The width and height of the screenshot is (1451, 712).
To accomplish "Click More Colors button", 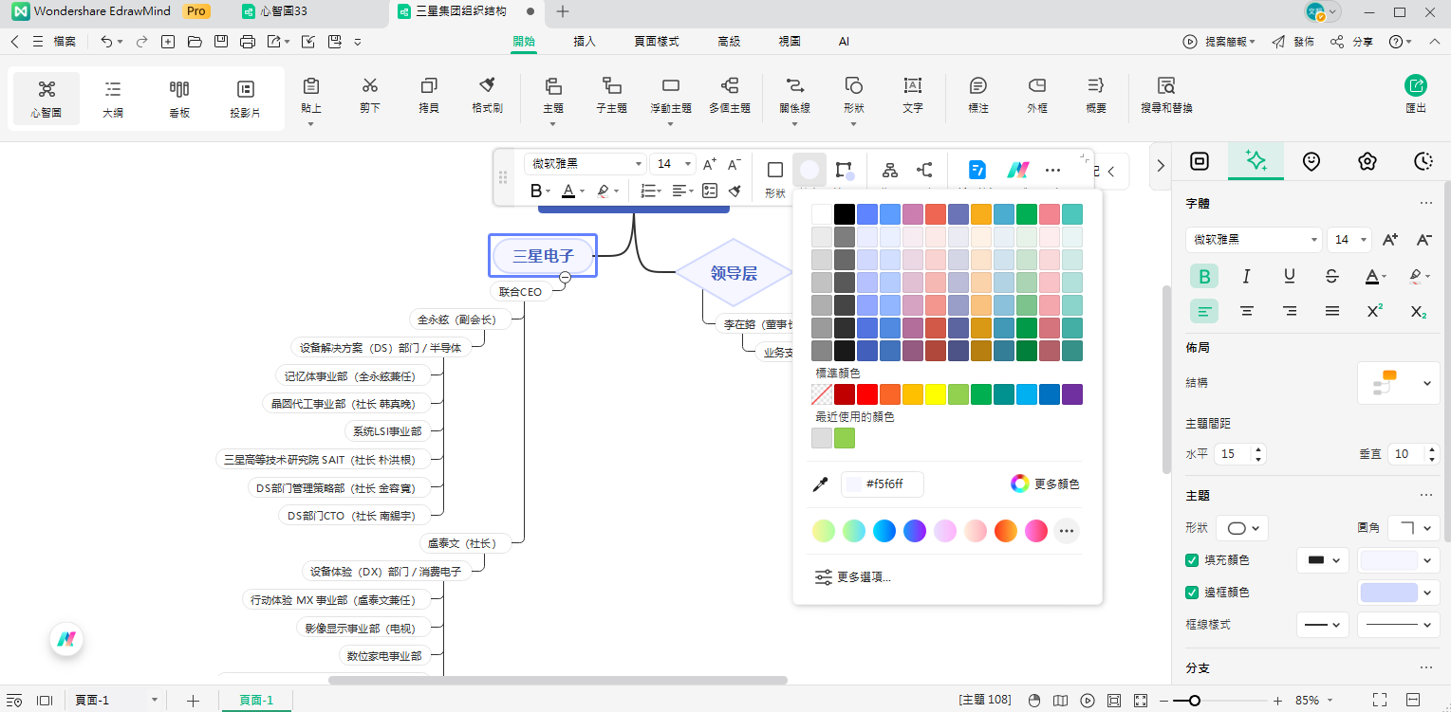I will coord(1045,484).
